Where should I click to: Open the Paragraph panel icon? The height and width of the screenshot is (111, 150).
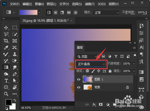click(x=142, y=54)
